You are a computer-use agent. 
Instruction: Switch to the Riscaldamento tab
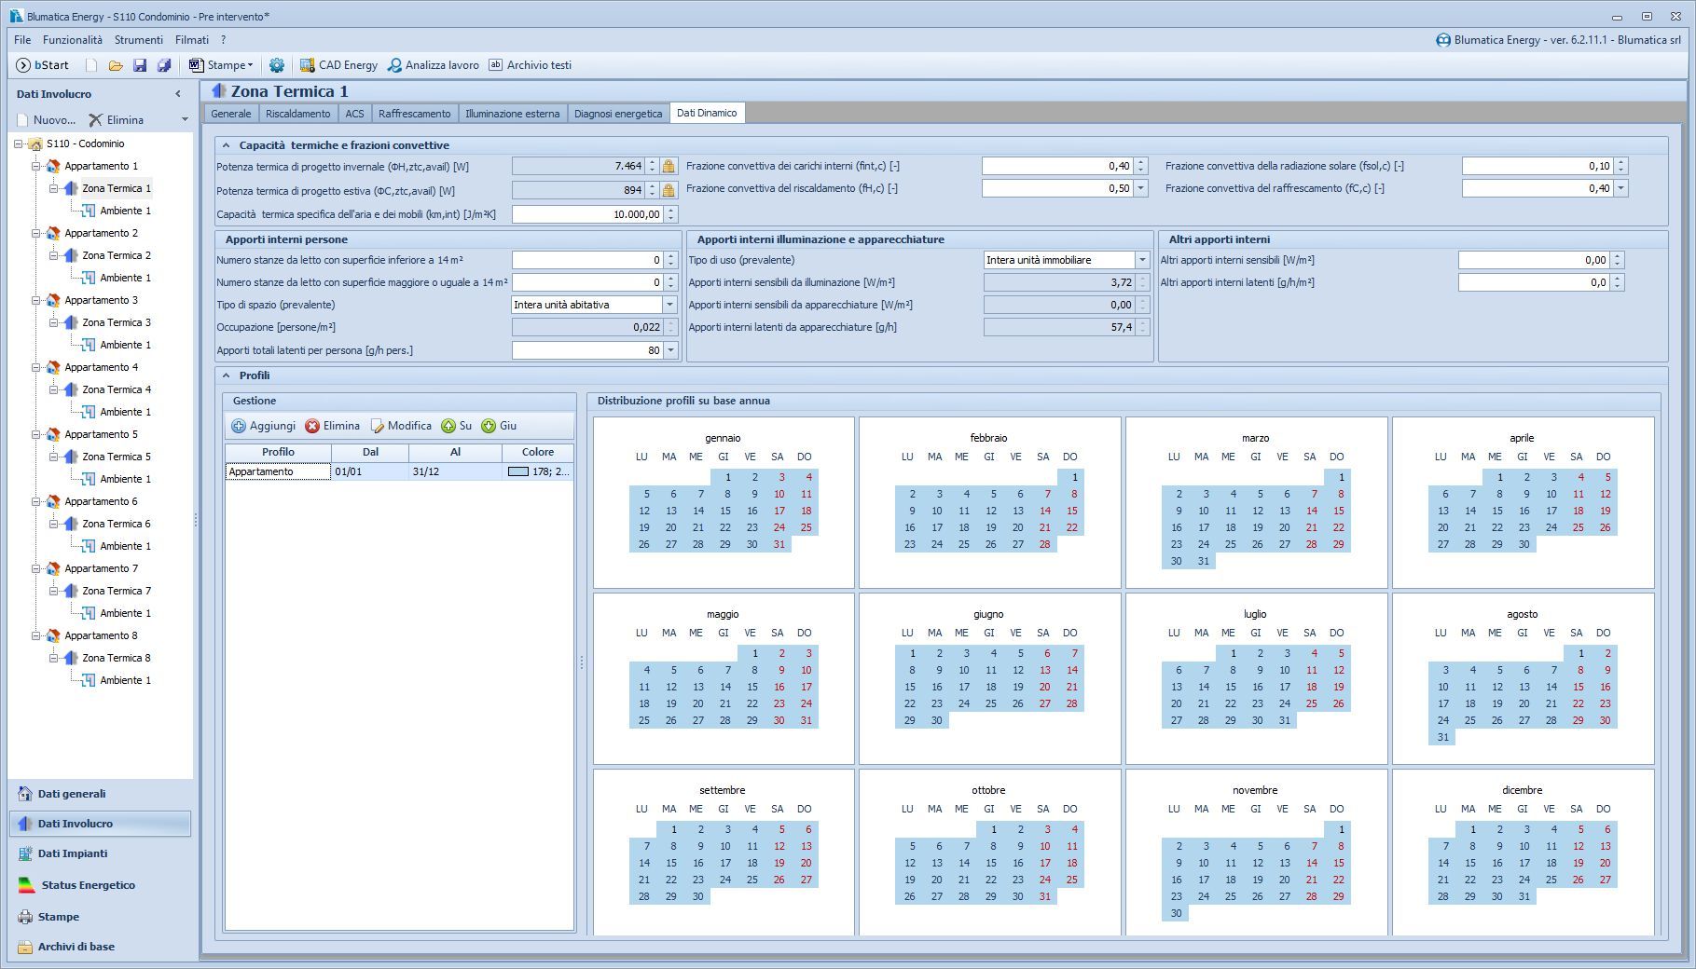(297, 114)
